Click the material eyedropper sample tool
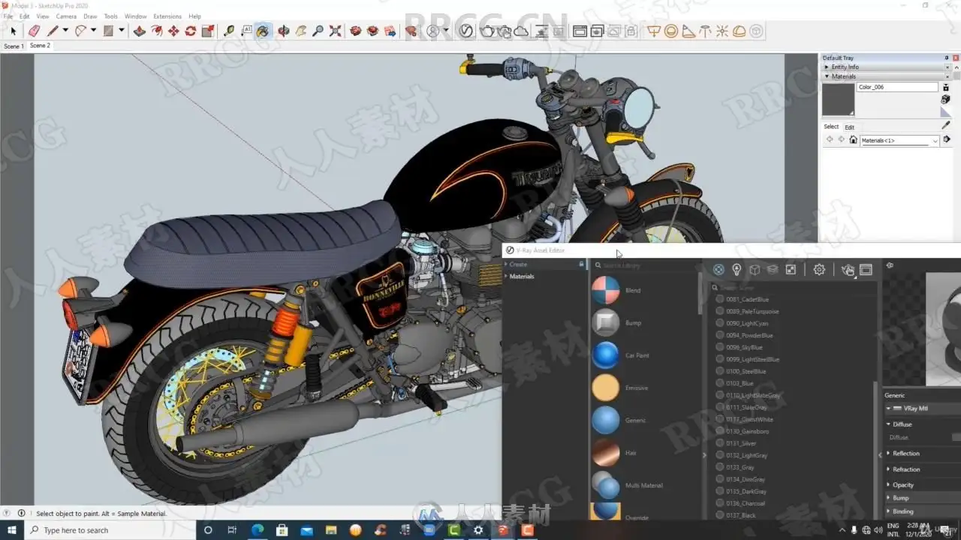Screen dimensions: 961x540 [946, 125]
